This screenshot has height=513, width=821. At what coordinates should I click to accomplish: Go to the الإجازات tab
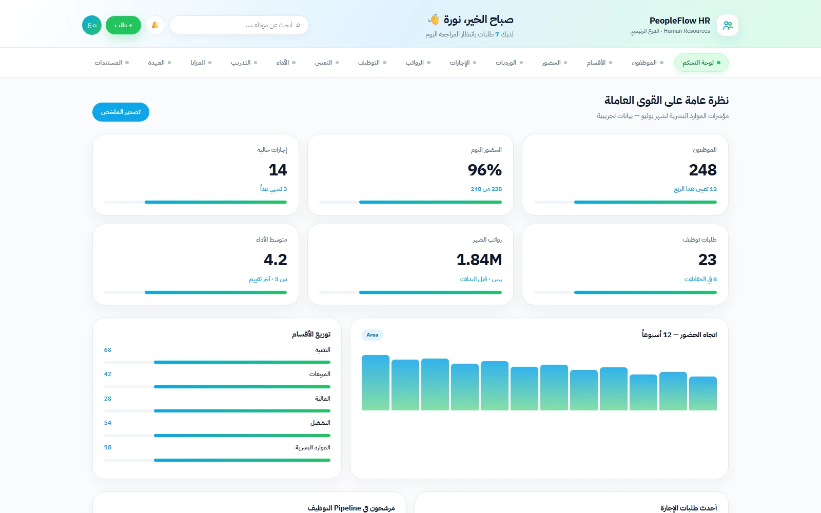[x=463, y=63]
